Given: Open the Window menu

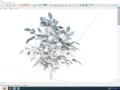Looking at the screenshot, I should click(3, 3).
